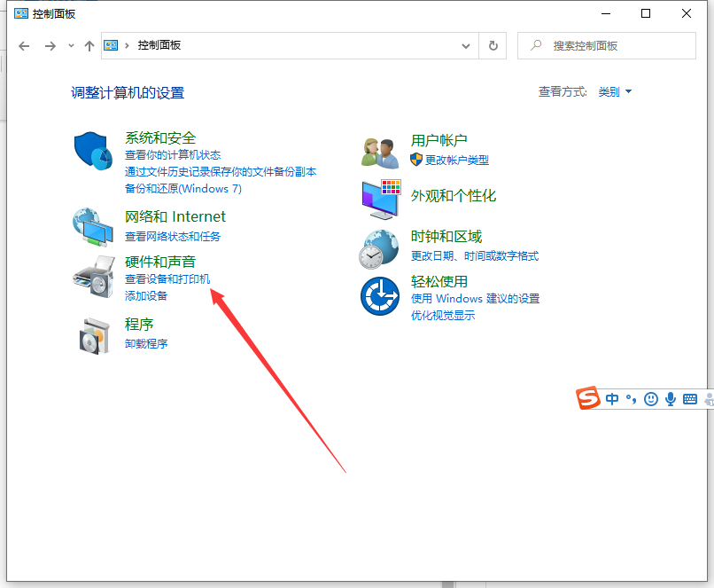Click the 卸载程序 link

pos(146,343)
